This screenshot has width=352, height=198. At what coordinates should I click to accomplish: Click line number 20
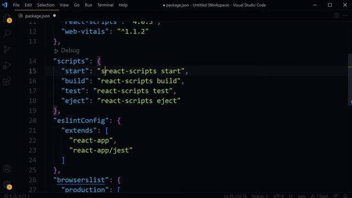point(32,120)
